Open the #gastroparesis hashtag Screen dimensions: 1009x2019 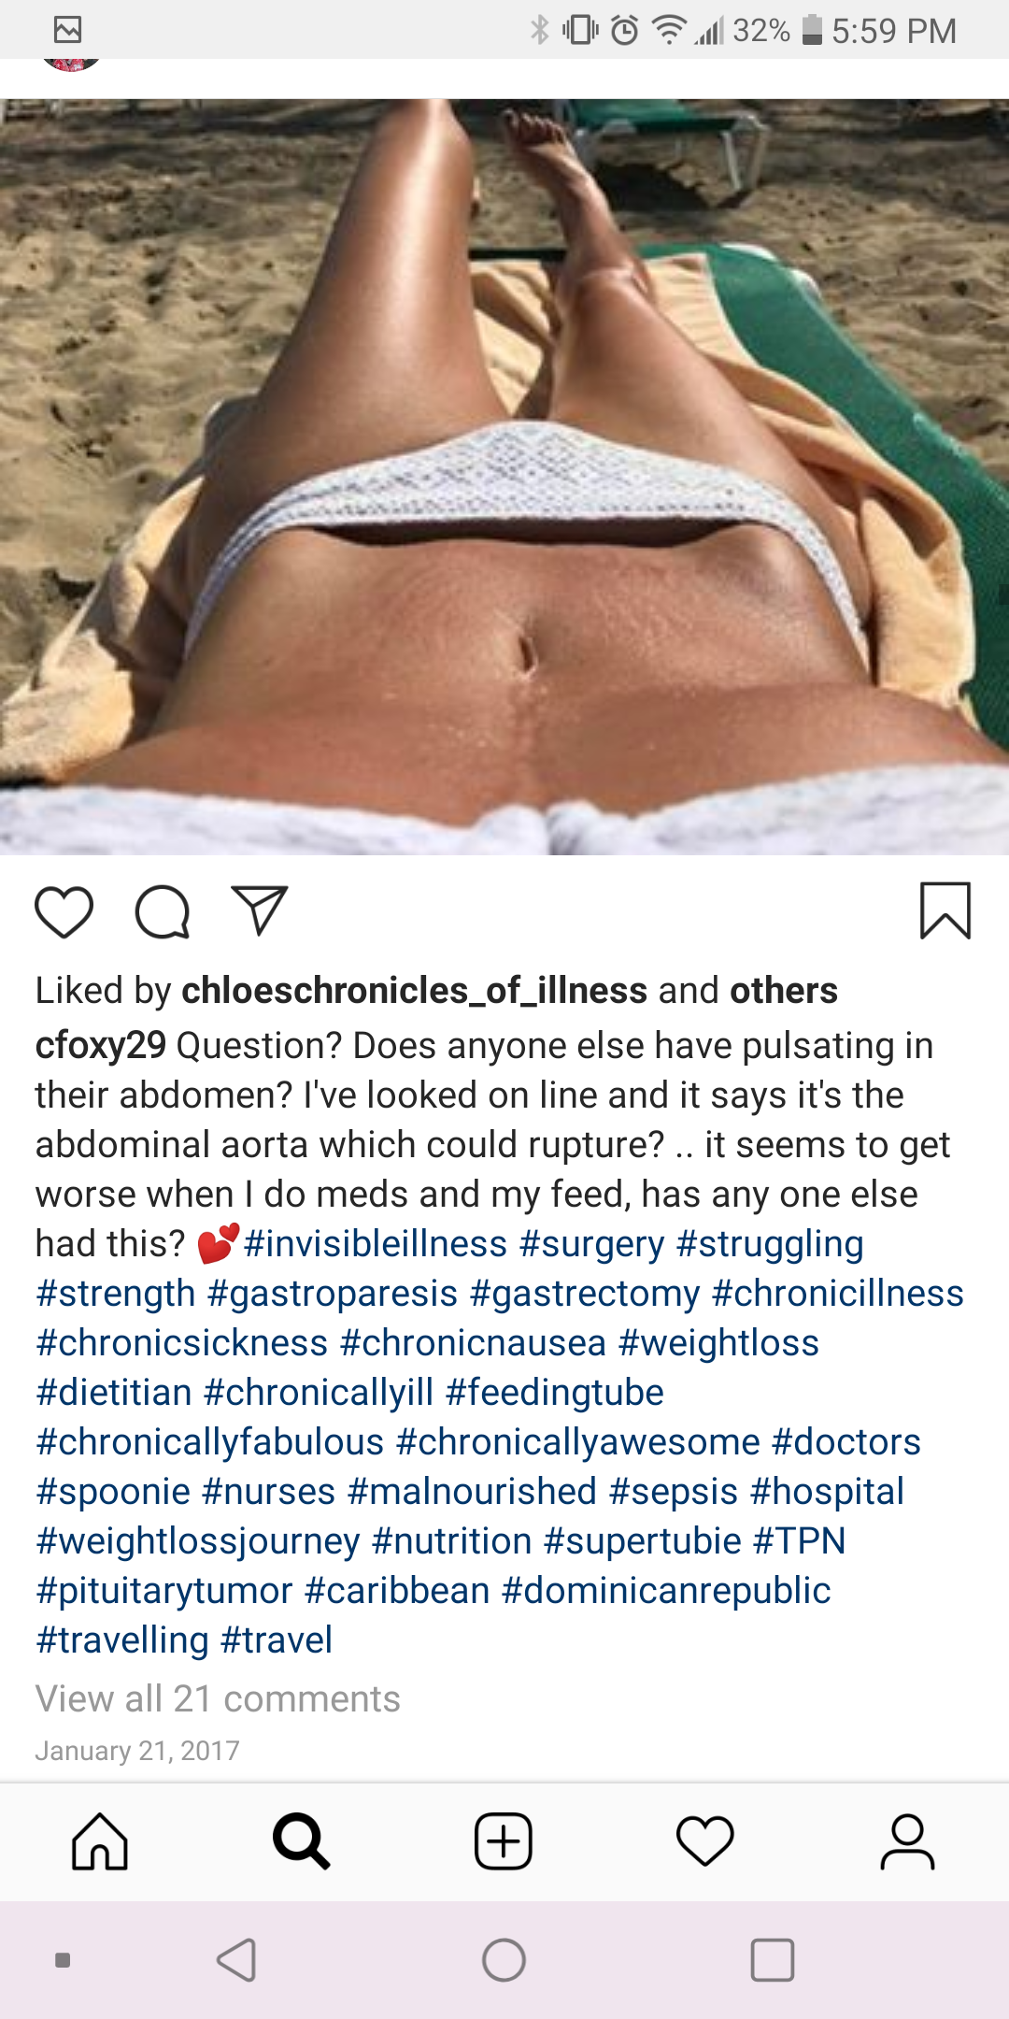coord(333,1294)
